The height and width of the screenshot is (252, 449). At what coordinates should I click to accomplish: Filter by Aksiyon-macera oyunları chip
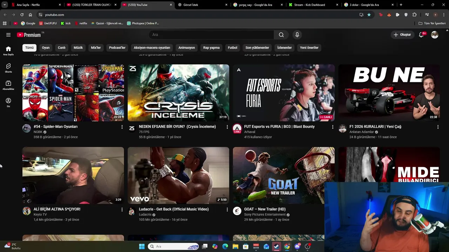tap(152, 48)
